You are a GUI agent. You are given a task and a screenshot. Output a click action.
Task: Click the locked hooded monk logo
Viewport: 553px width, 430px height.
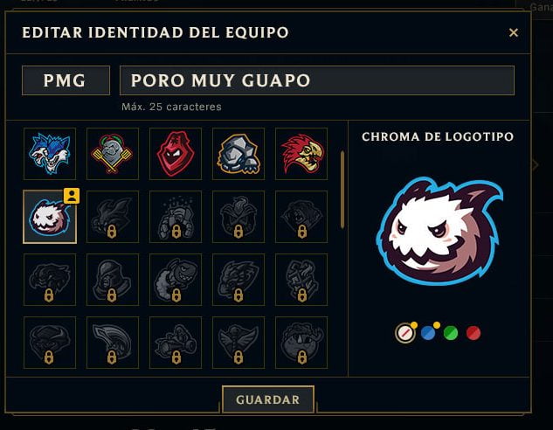113,280
